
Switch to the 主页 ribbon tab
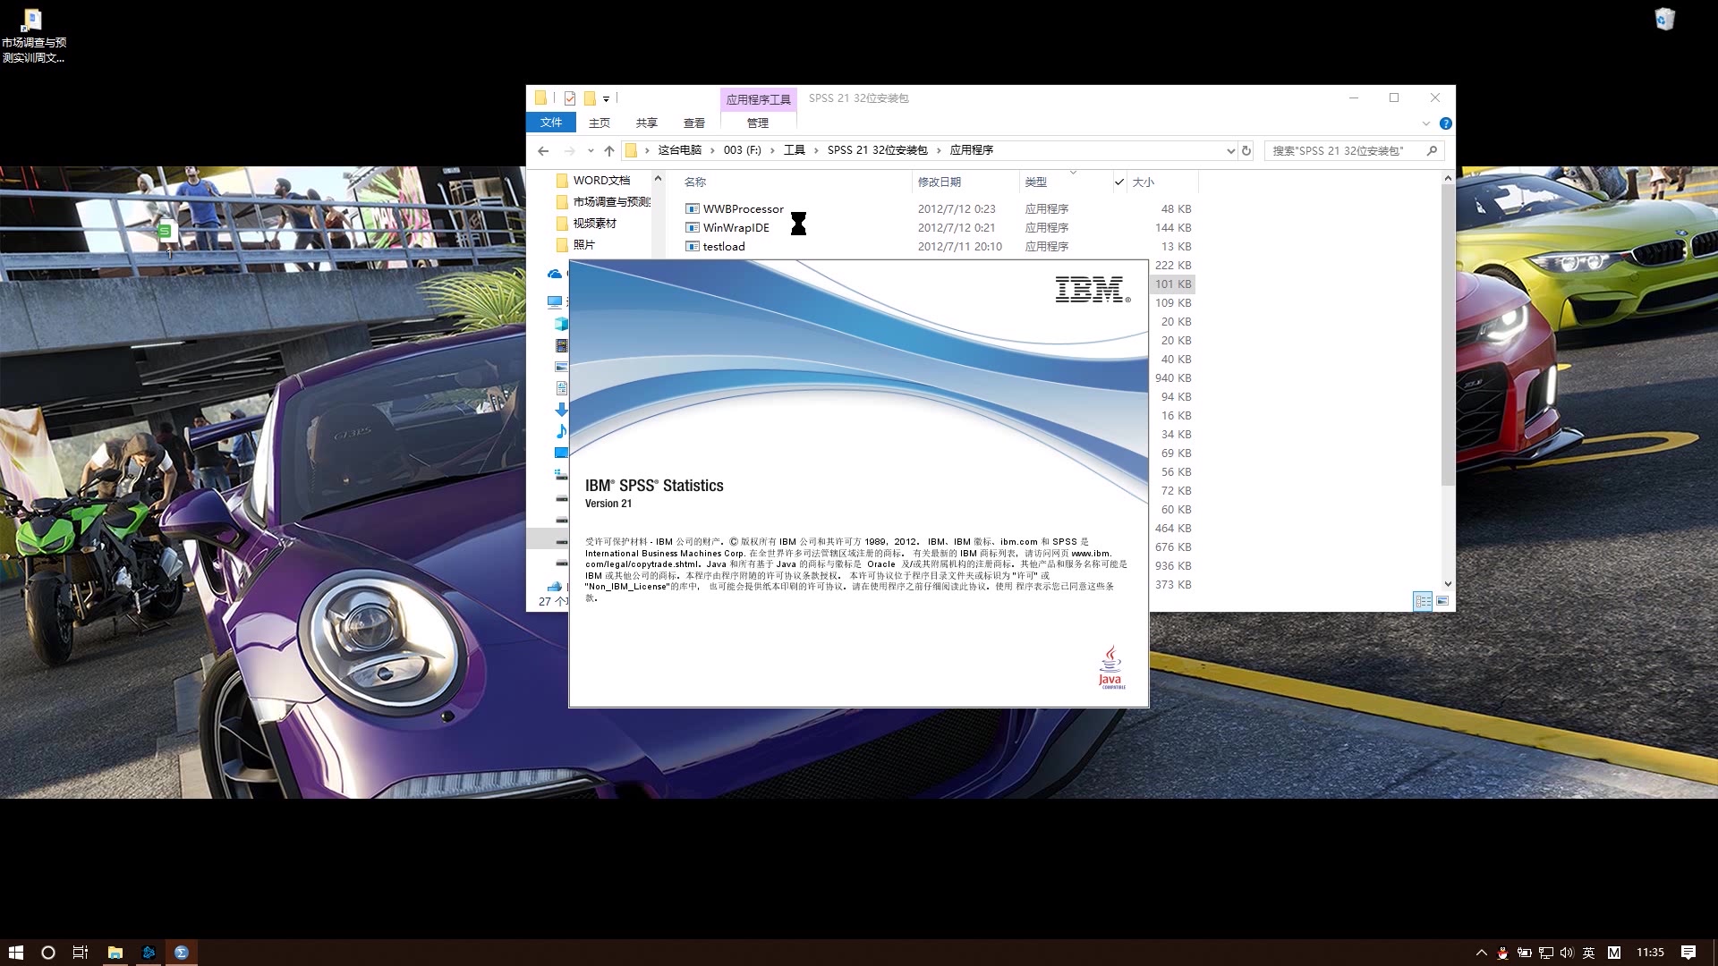(600, 123)
